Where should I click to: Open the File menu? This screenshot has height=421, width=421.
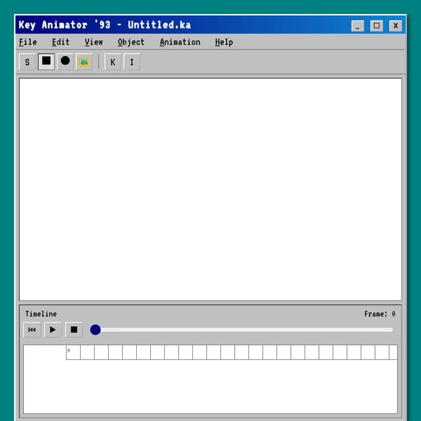[28, 42]
